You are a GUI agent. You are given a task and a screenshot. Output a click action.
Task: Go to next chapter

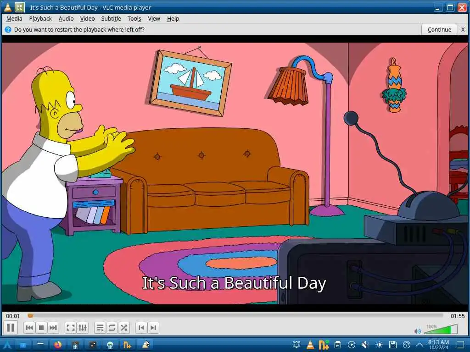tap(153, 328)
